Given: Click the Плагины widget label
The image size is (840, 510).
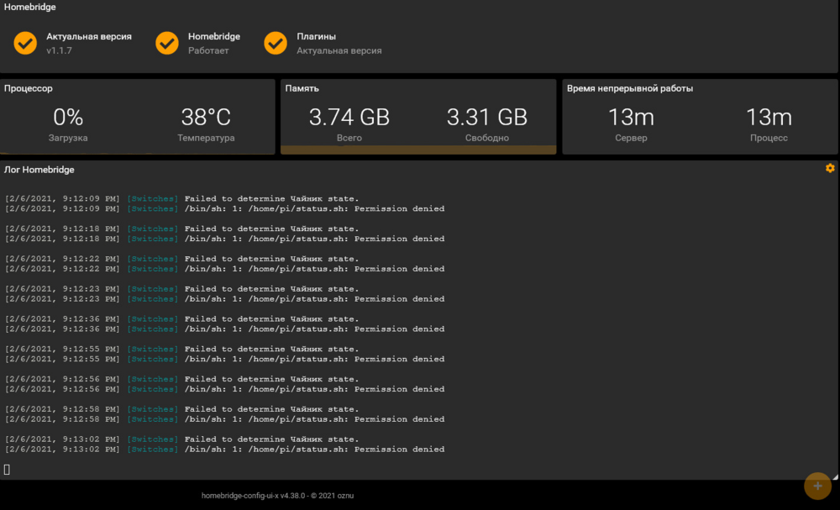Looking at the screenshot, I should click(316, 36).
